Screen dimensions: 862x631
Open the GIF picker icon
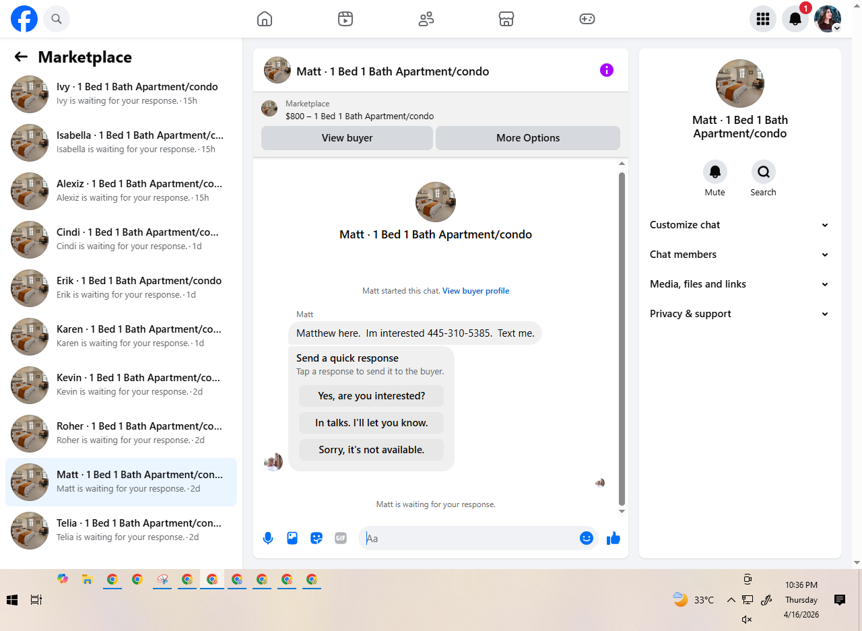[341, 538]
